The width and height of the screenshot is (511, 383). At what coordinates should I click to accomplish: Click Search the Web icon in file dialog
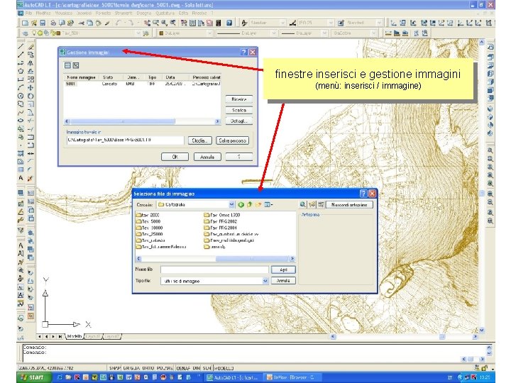point(303,204)
